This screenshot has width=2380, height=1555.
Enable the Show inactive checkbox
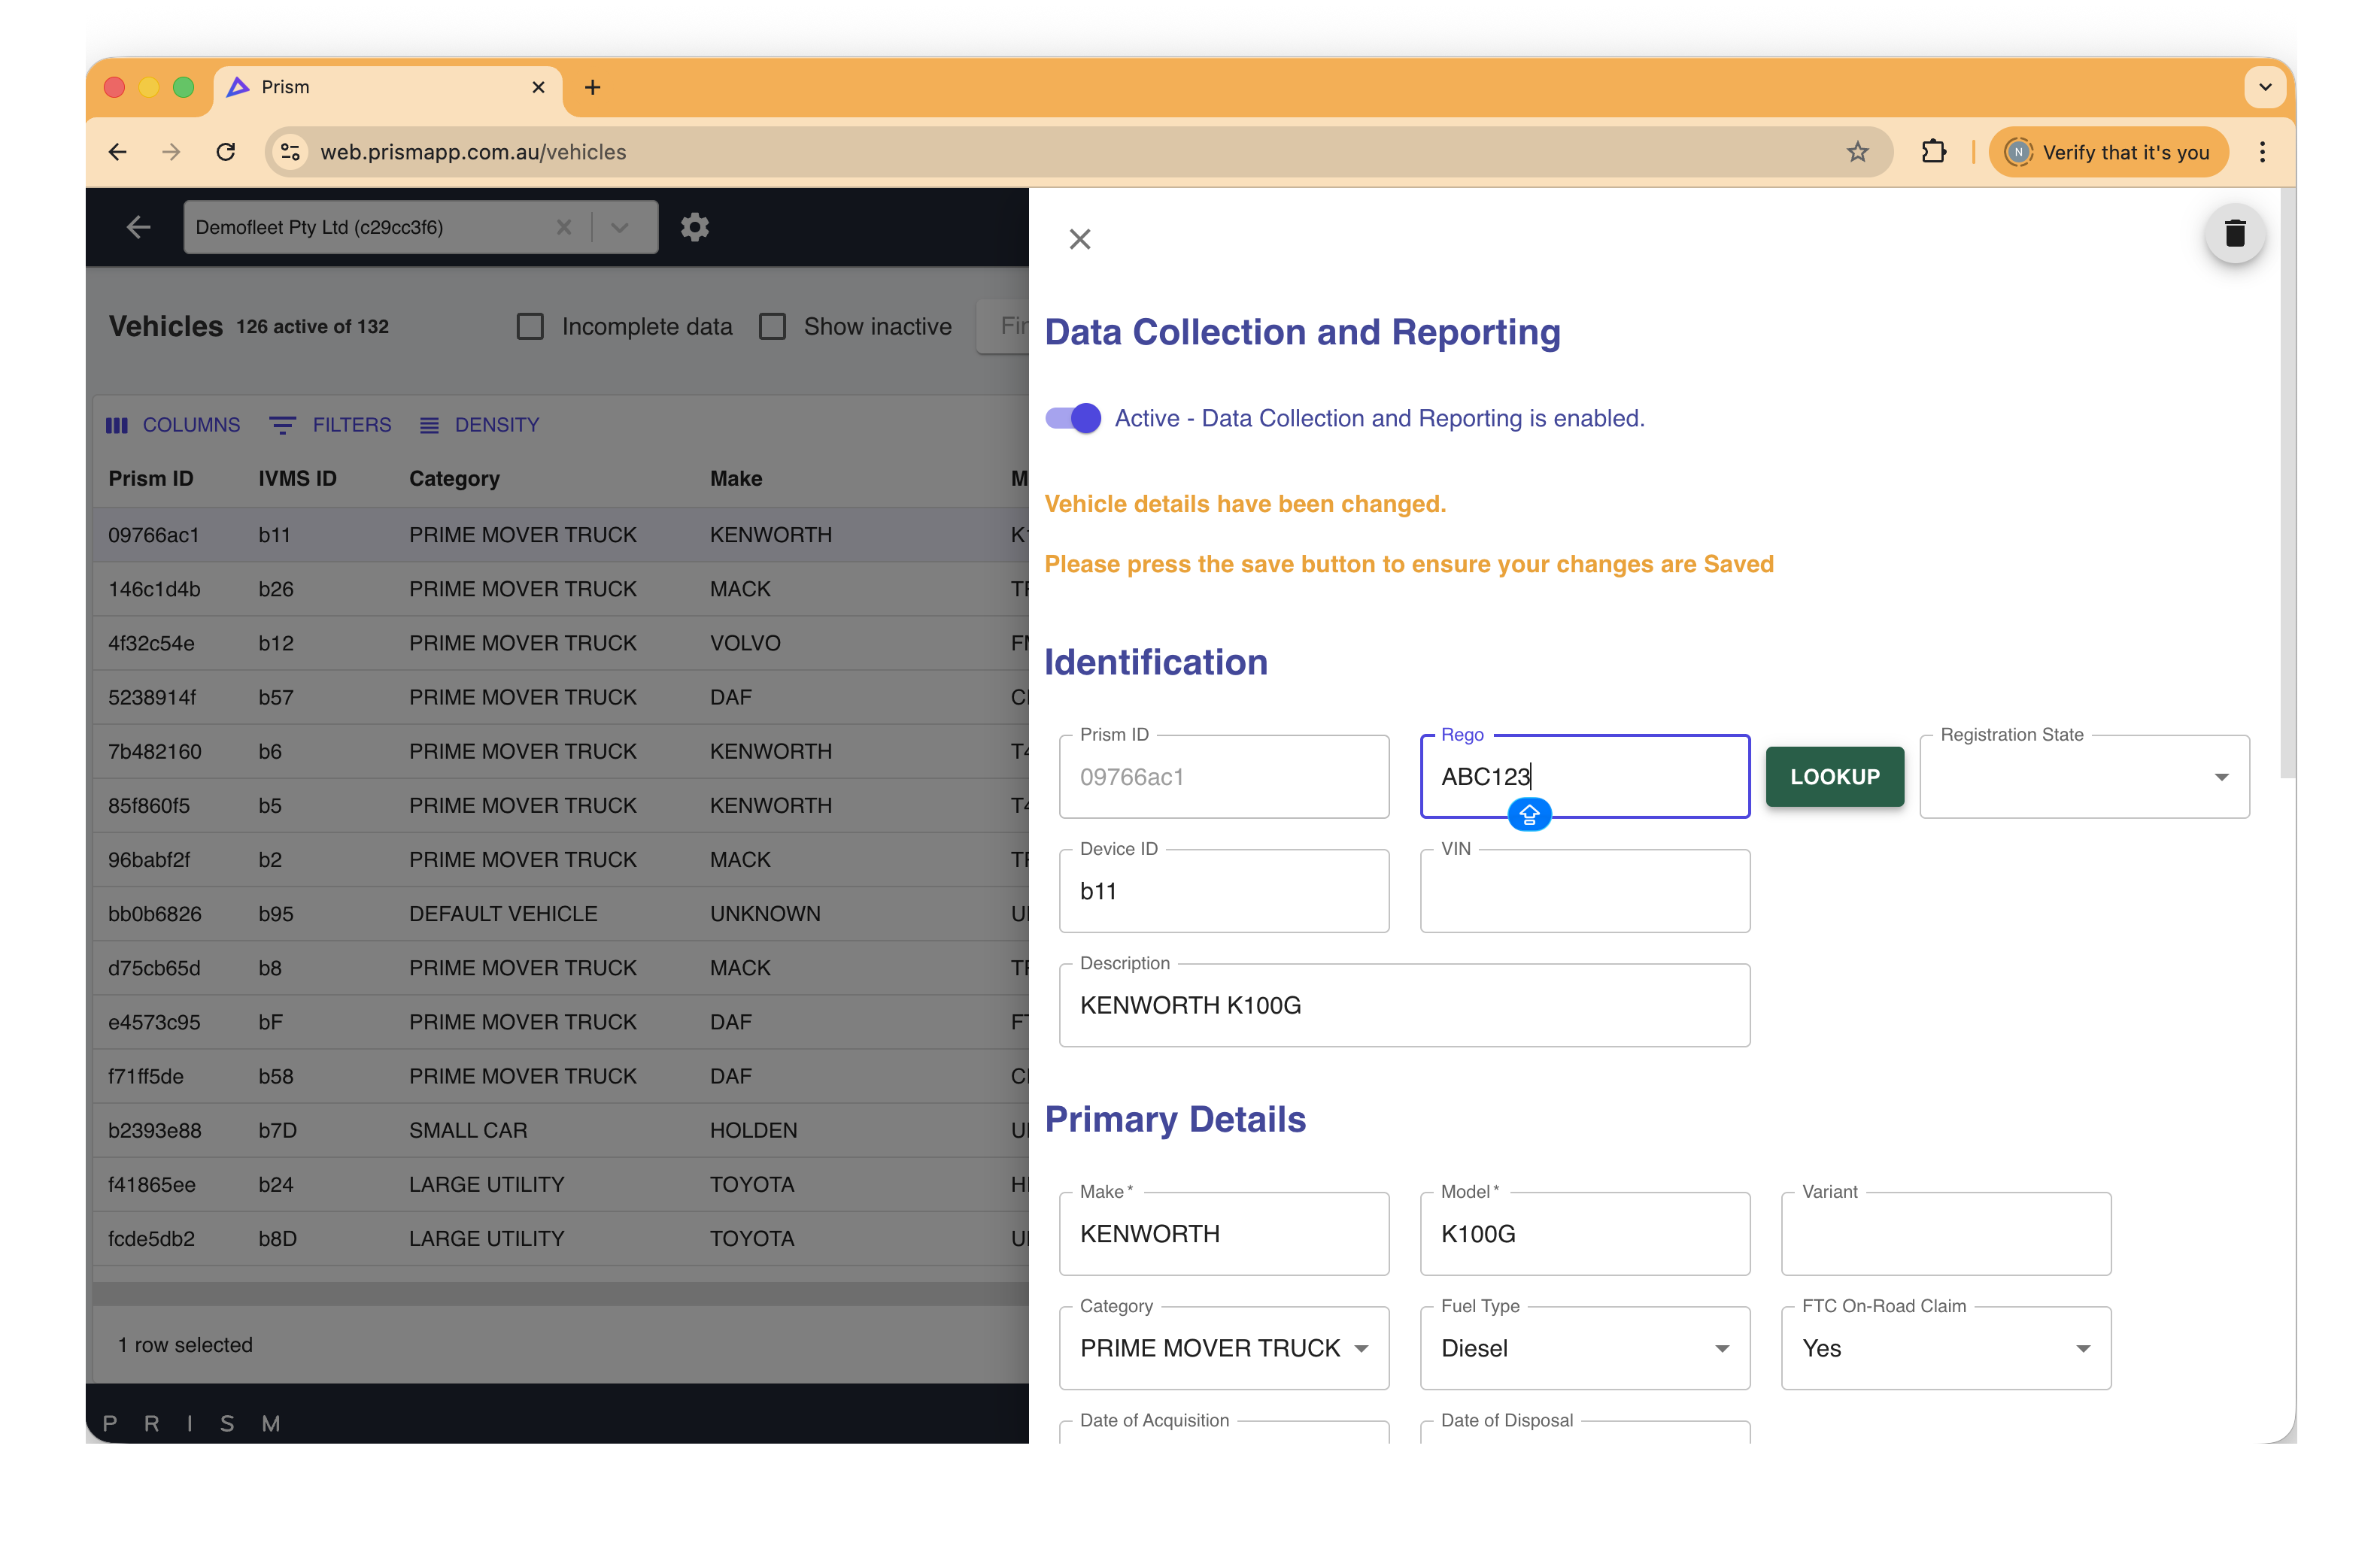pyautogui.click(x=772, y=327)
